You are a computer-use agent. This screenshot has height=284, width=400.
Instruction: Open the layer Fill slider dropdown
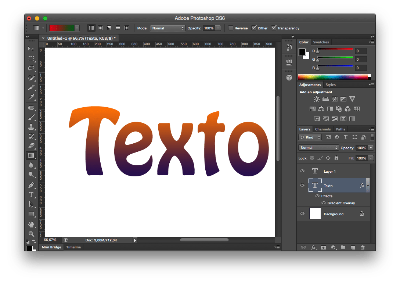pos(371,158)
